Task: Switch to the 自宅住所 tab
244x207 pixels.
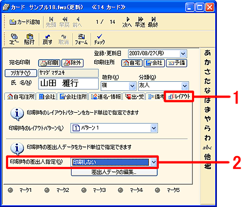Action: click(x=20, y=96)
